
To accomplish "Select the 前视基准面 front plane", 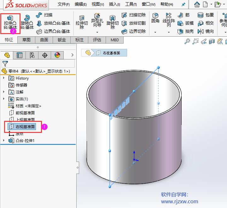I will click(22, 113).
